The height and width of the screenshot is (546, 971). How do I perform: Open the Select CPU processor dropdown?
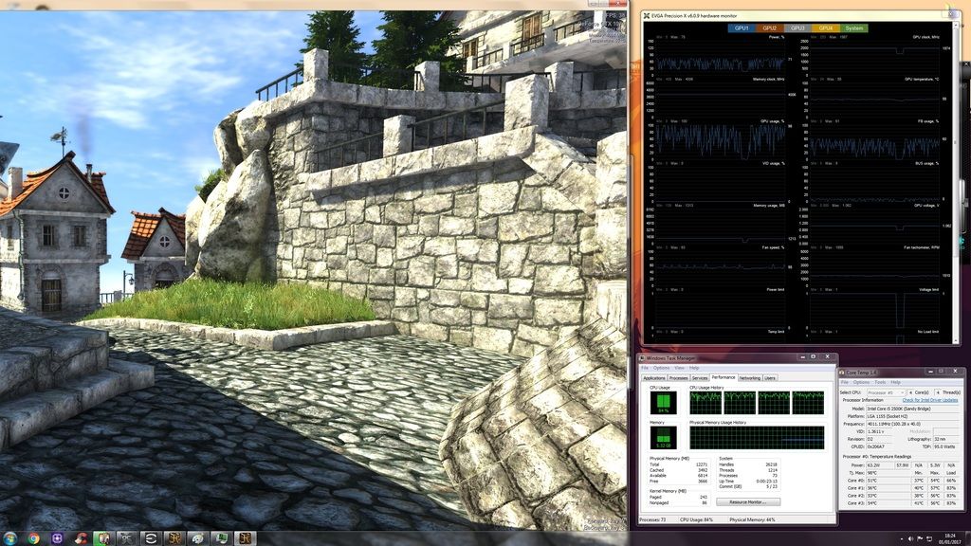tap(887, 392)
